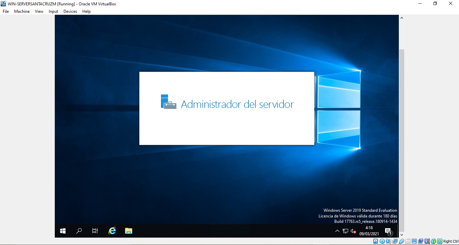Click the network adapters icon in VirtualBox status bar
This screenshot has width=459, height=245.
(395, 241)
